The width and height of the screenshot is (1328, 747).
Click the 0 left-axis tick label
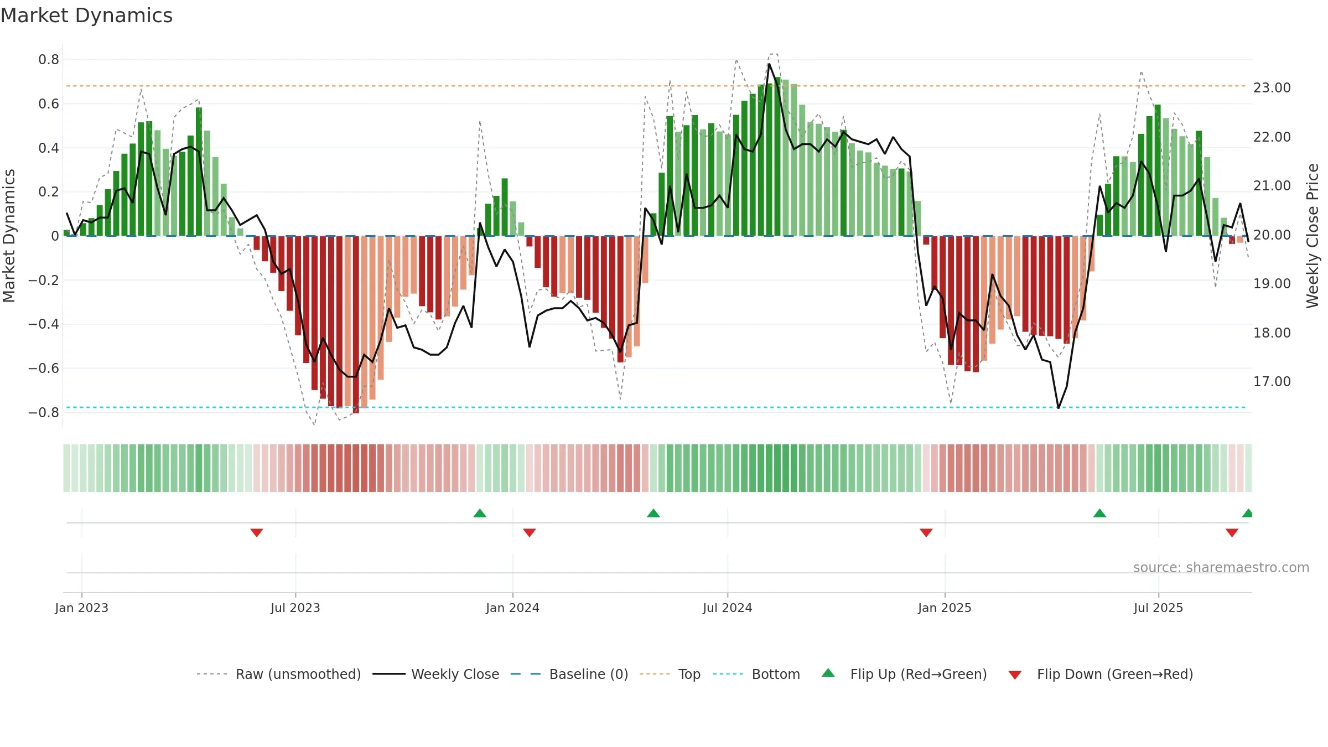pyautogui.click(x=55, y=236)
